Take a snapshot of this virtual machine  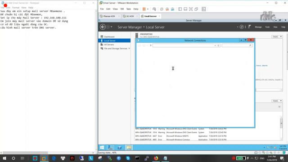pos(162,9)
